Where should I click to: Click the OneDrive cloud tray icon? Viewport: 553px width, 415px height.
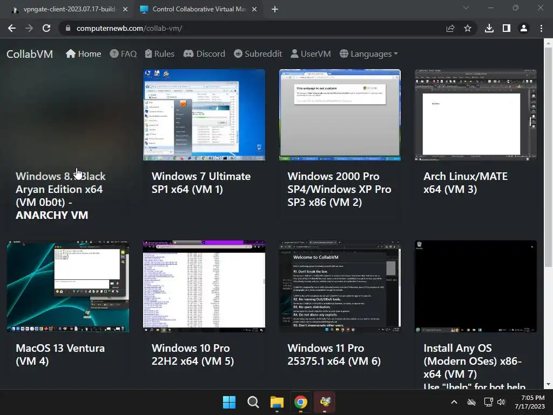tap(471, 402)
